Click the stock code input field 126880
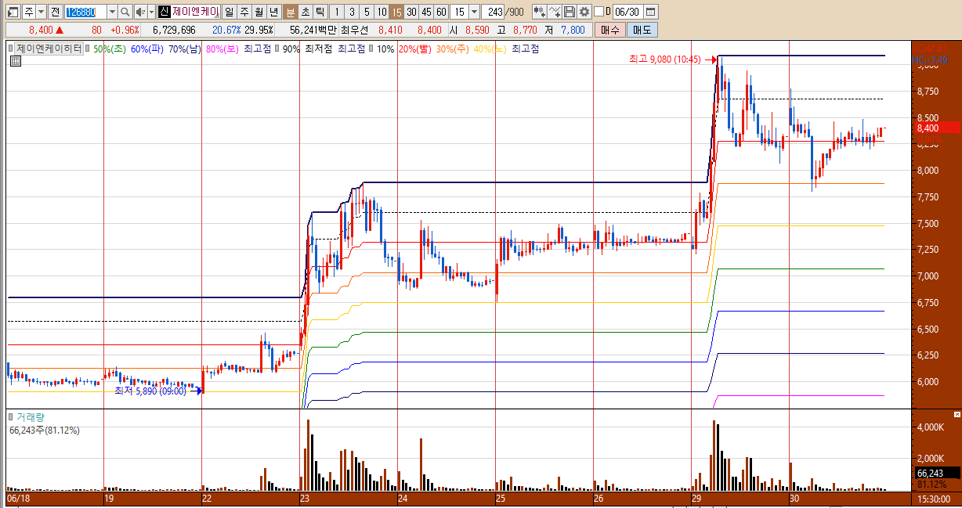 pyautogui.click(x=85, y=12)
